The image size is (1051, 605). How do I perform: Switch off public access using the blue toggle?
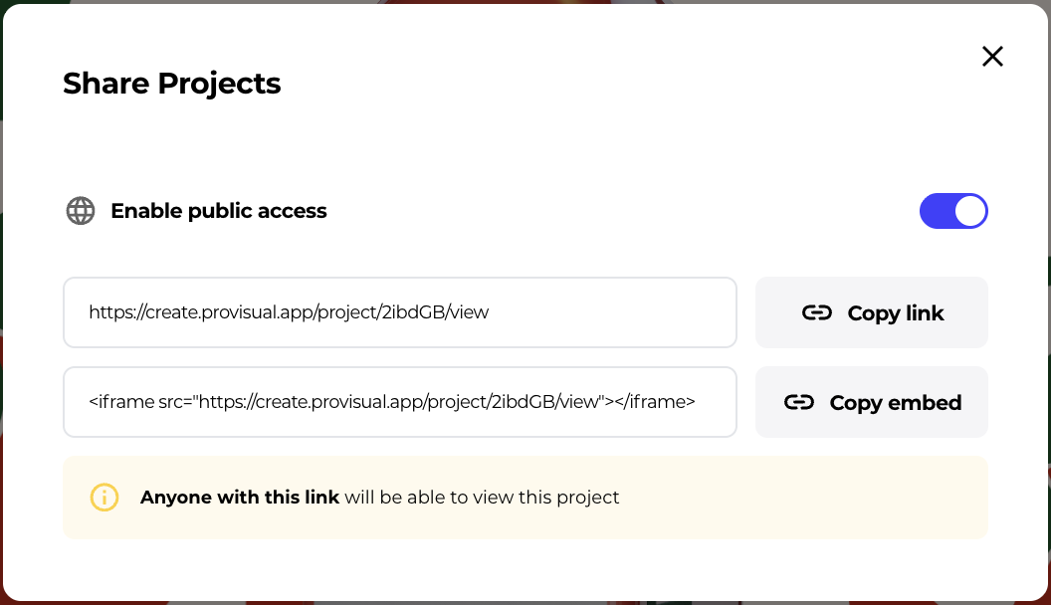click(953, 211)
